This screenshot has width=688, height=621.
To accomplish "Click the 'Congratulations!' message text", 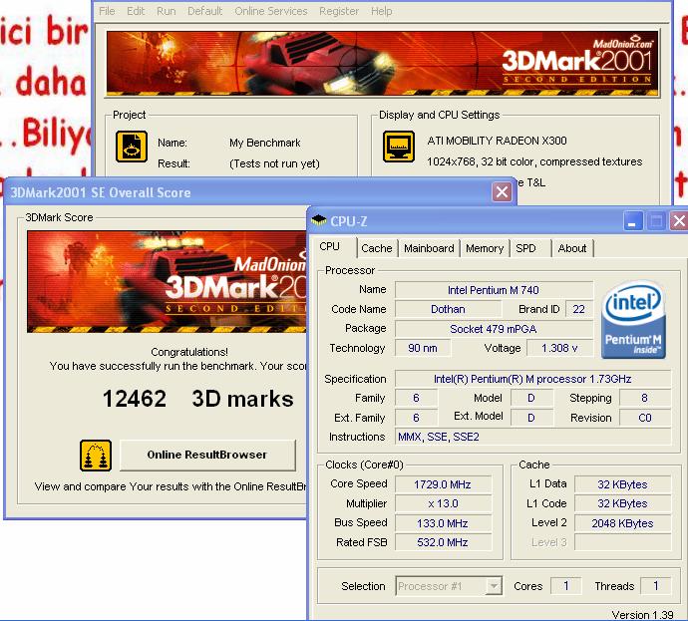I will tap(189, 352).
